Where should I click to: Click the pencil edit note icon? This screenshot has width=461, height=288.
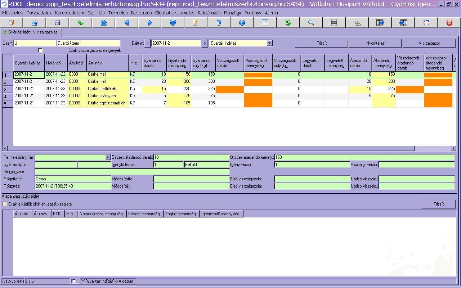(196, 23)
